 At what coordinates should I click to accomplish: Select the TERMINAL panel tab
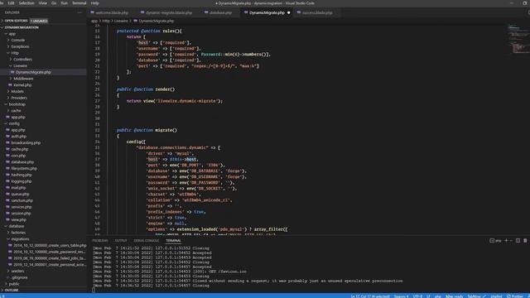(x=173, y=241)
